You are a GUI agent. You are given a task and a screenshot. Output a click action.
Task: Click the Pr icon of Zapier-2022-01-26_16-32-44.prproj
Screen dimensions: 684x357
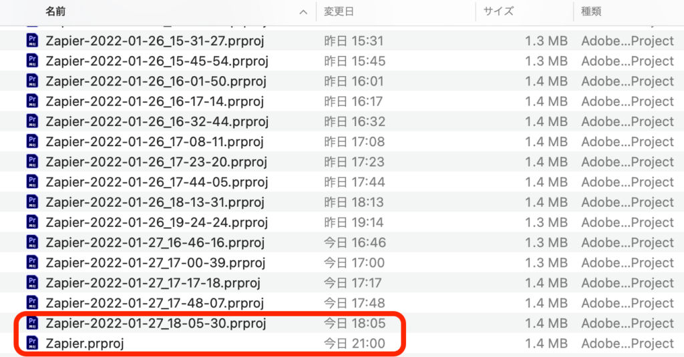click(x=32, y=121)
